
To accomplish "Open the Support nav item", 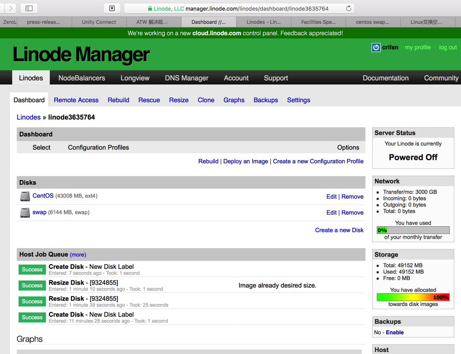I will [276, 78].
